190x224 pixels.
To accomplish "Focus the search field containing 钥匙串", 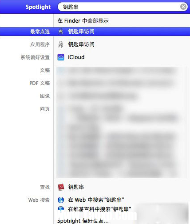I will tap(121, 7).
